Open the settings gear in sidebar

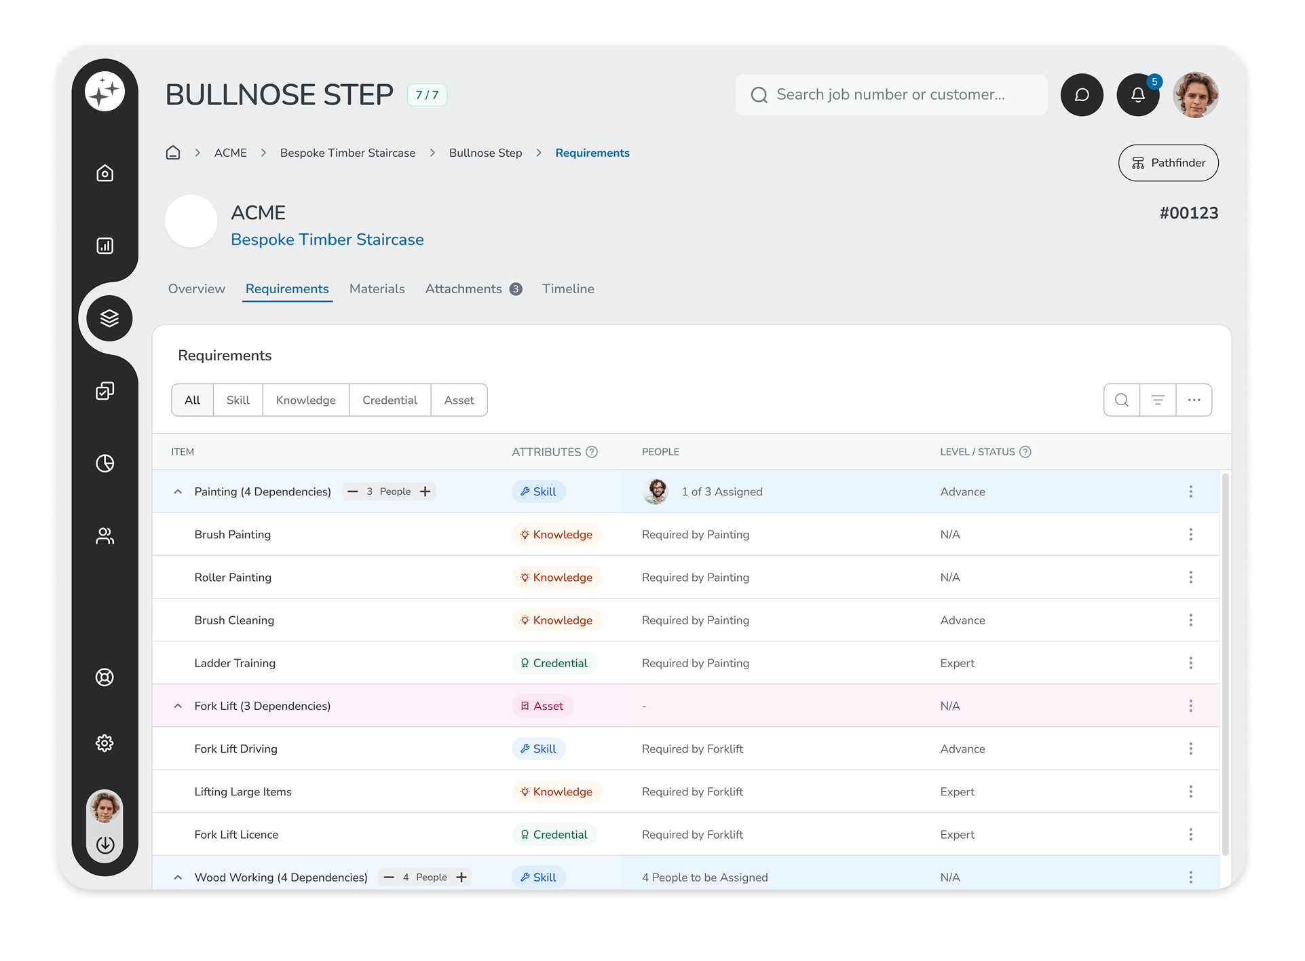click(105, 743)
